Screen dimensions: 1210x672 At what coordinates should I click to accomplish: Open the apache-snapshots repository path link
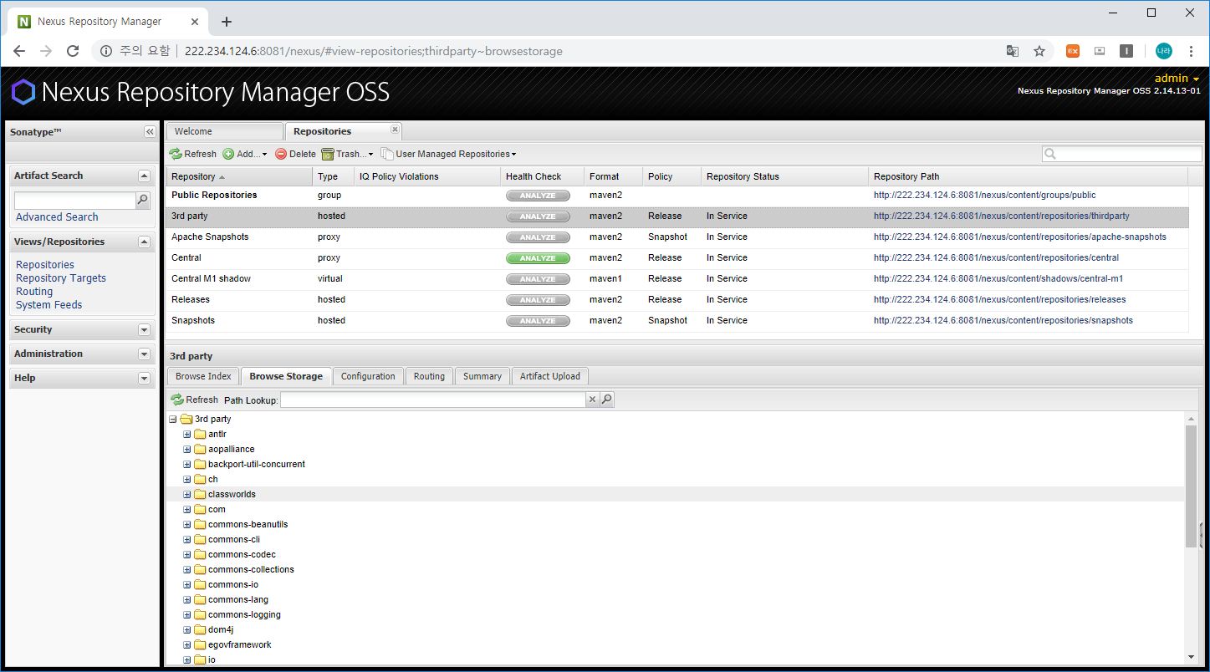click(1019, 237)
